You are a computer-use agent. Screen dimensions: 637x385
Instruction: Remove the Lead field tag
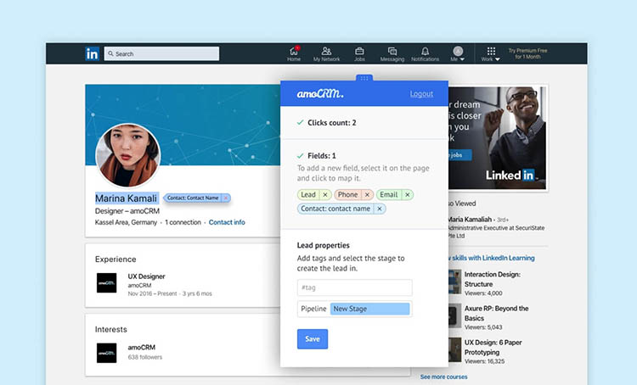coord(325,195)
